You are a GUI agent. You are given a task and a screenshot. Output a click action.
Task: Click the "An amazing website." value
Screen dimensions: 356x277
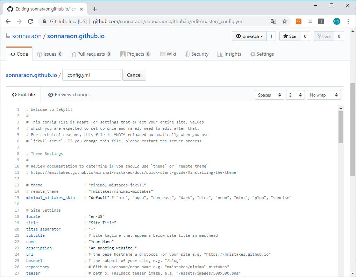click(x=113, y=248)
